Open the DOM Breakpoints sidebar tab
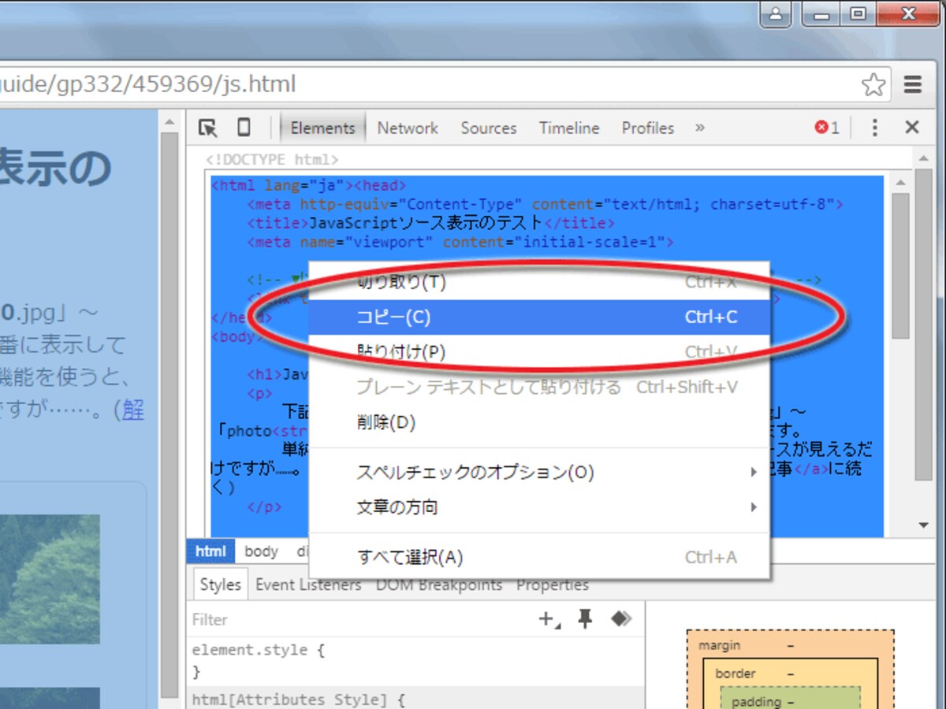Screen dimensions: 946x709 [439, 585]
